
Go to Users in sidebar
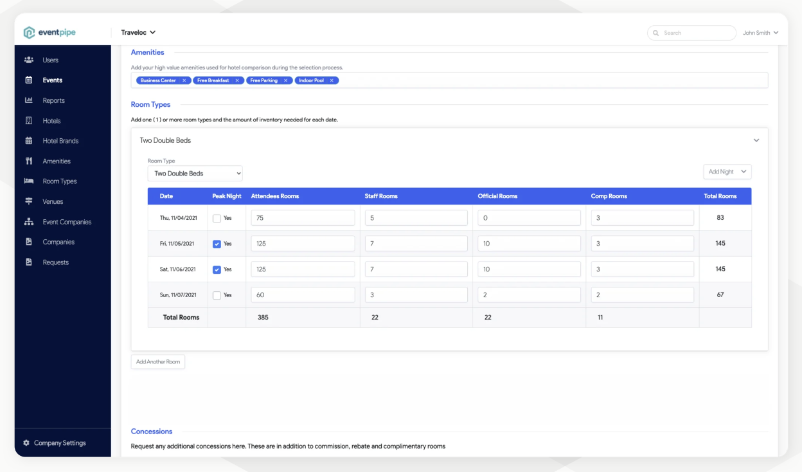(x=50, y=60)
